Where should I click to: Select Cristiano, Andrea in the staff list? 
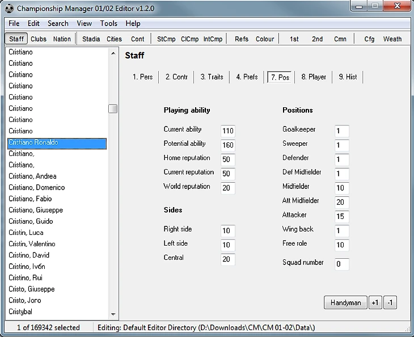click(32, 176)
